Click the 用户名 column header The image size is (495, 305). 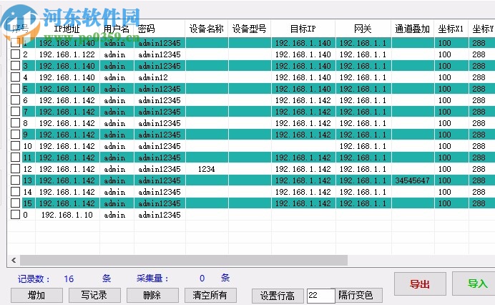[117, 29]
